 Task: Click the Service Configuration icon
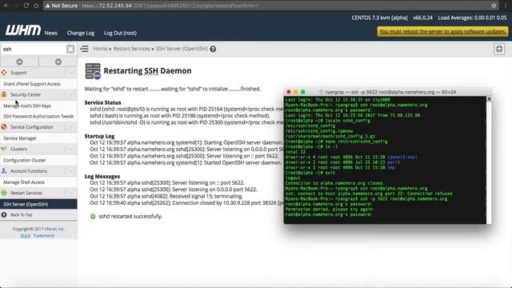click(4, 127)
